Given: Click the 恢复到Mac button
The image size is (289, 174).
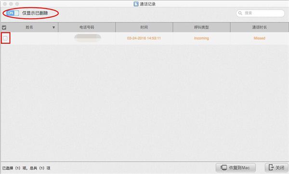Looking at the screenshot, I should point(236,168).
